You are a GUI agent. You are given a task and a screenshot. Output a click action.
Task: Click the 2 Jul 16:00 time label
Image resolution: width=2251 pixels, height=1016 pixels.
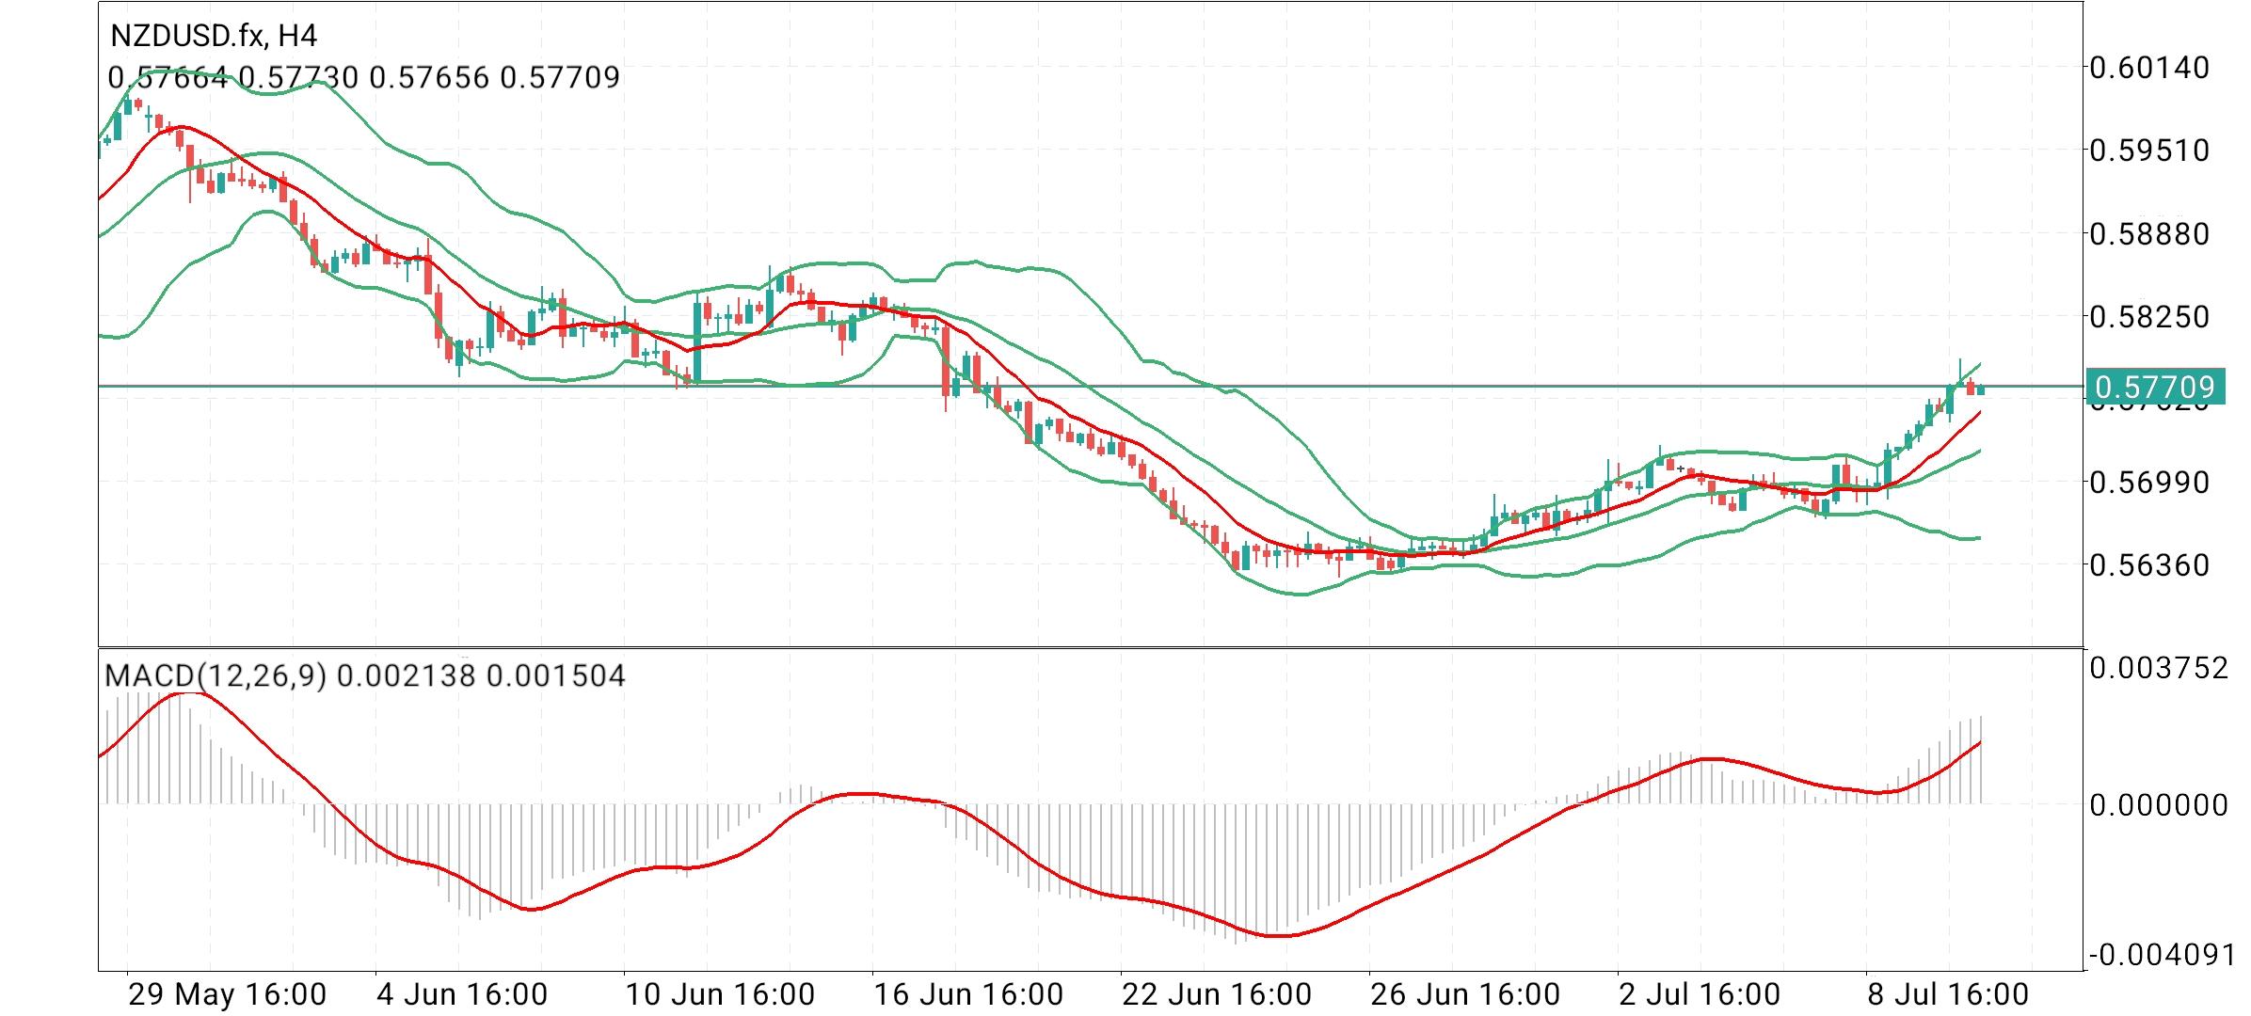1700,994
